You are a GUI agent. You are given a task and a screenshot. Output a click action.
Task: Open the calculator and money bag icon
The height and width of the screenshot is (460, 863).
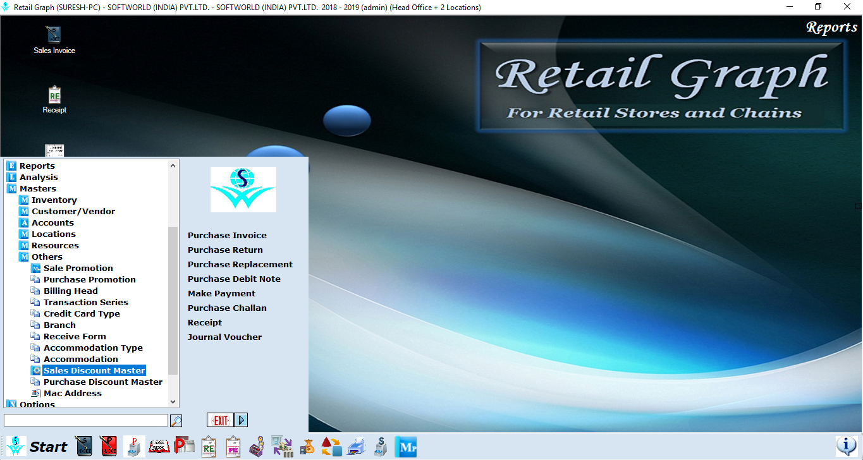tap(307, 446)
